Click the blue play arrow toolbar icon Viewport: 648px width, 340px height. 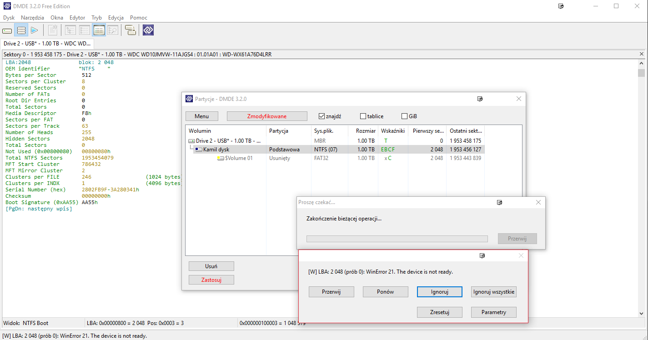point(34,30)
